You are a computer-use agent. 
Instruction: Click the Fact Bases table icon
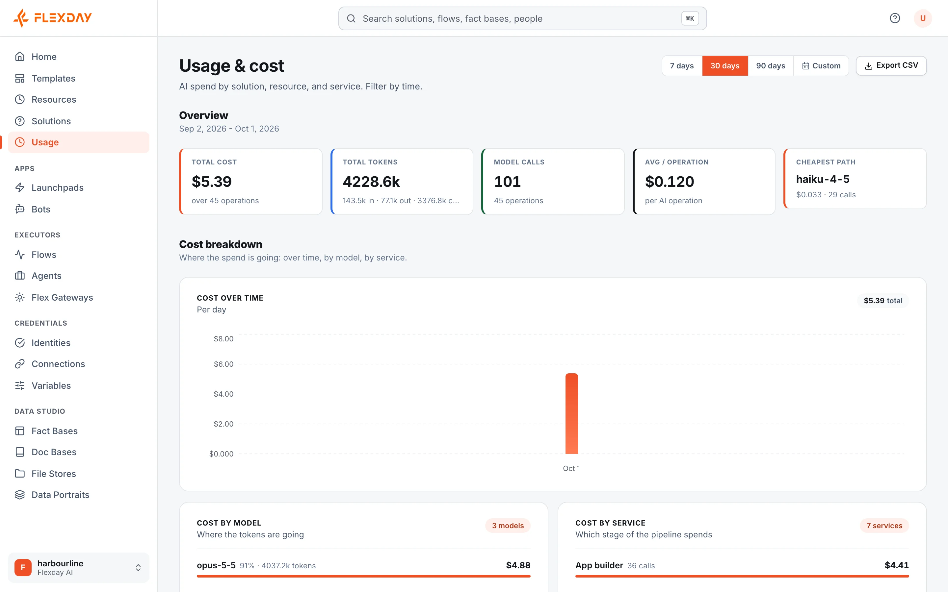click(x=20, y=431)
